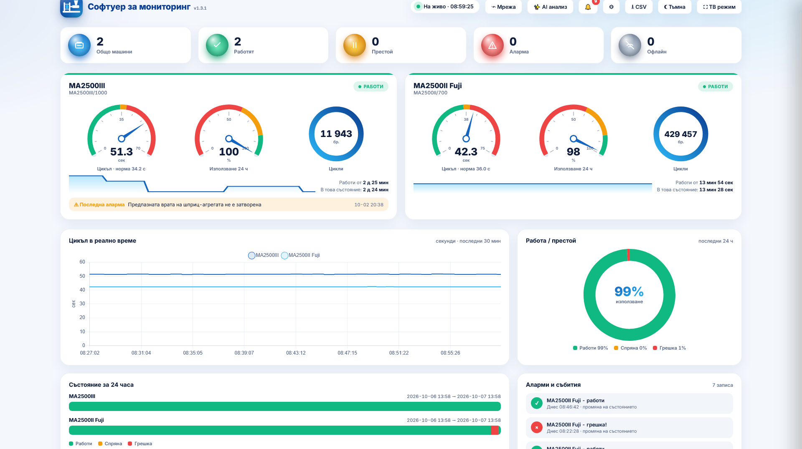Click the version label v1.3.1
This screenshot has height=449, width=802.
tap(200, 8)
